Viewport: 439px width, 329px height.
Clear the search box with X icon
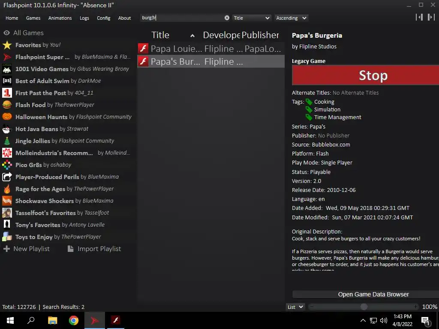[x=227, y=18]
